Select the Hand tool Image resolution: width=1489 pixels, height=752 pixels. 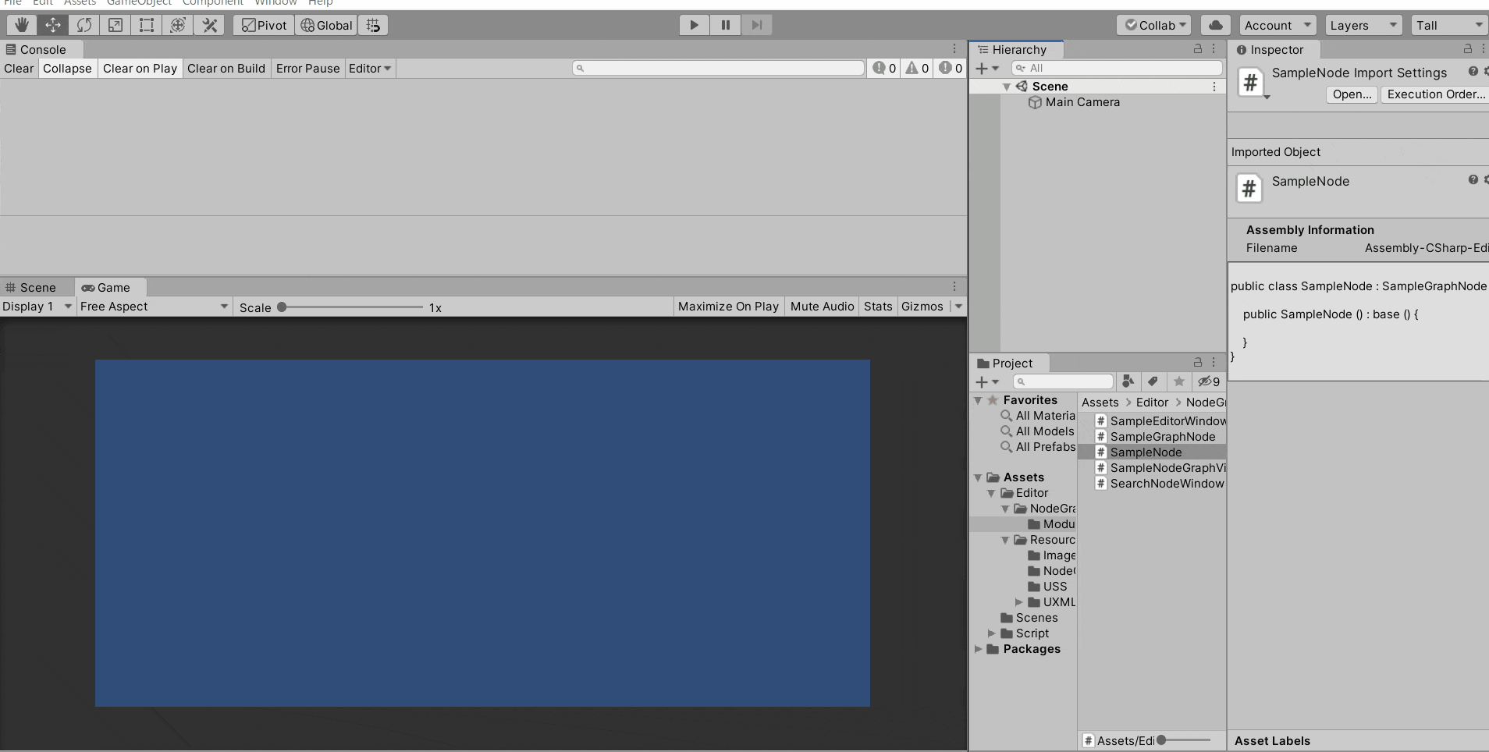pos(21,25)
